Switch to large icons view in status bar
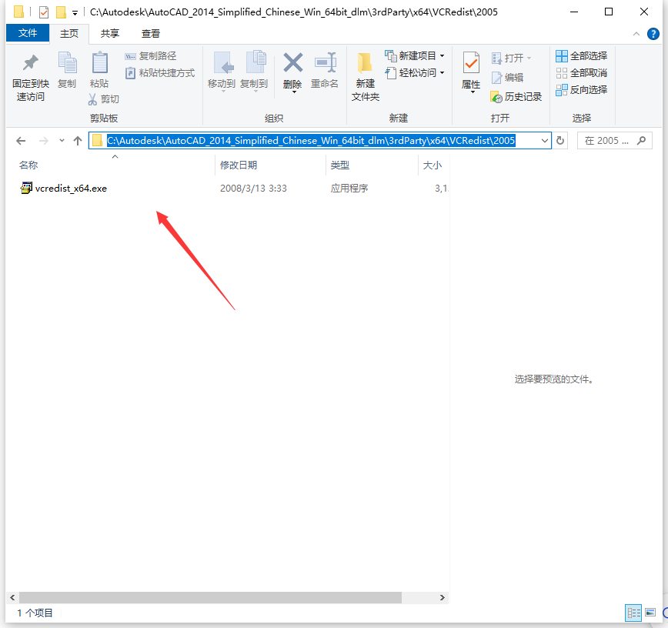 click(650, 613)
